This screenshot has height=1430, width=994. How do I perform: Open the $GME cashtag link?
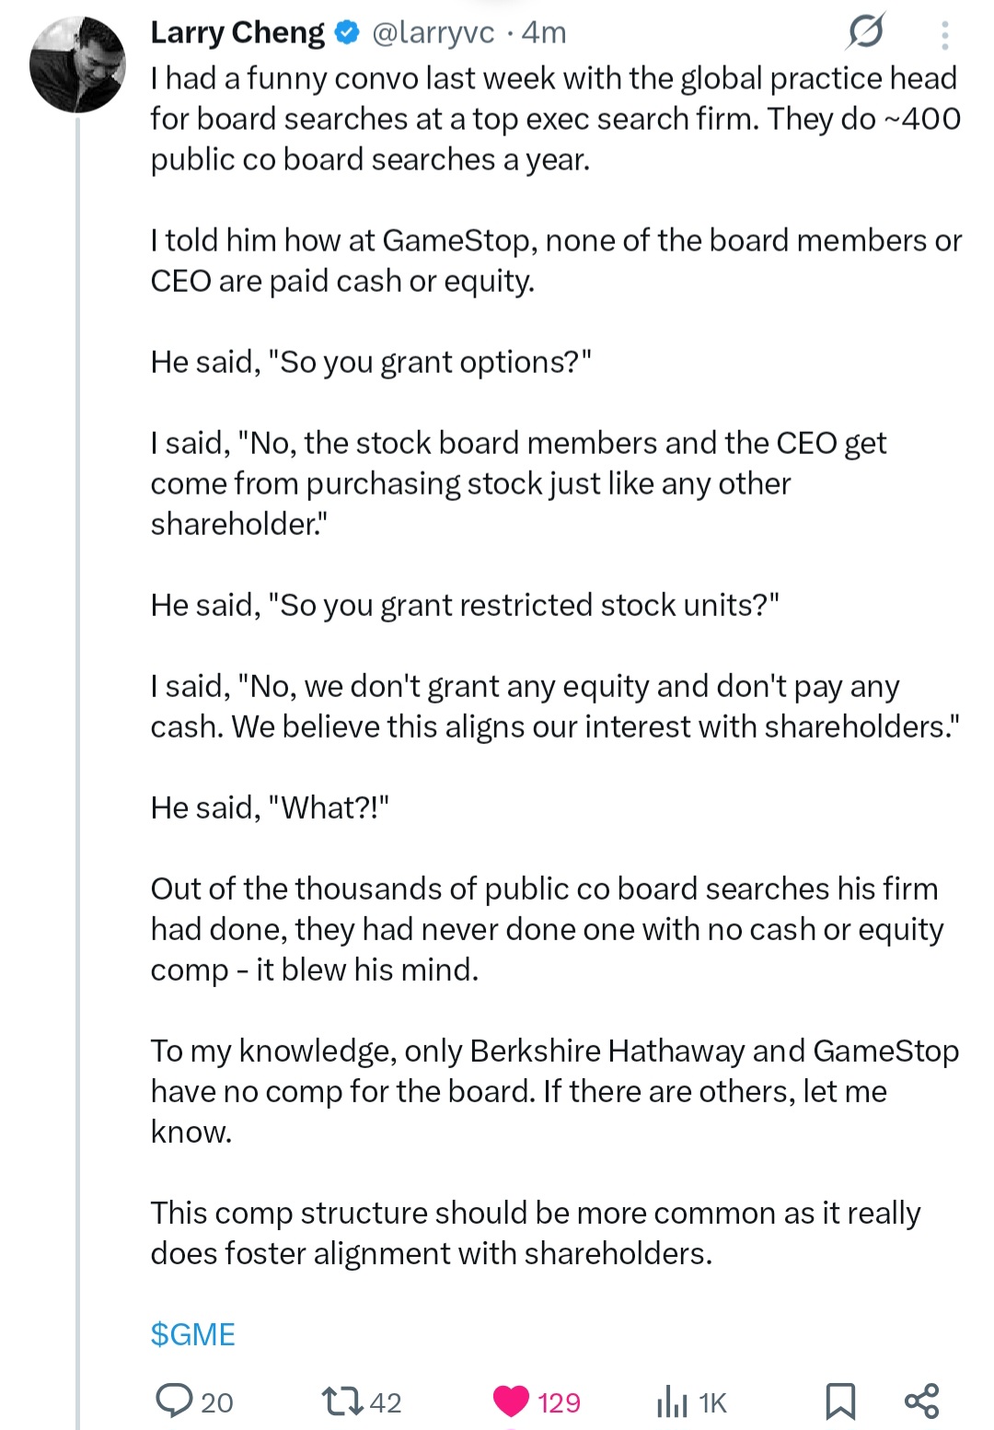pyautogui.click(x=192, y=1334)
